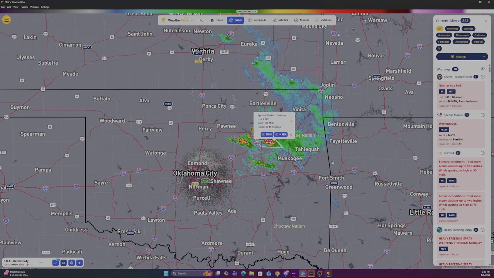Viewport: 494px width, 278px height.
Task: Toggle the Outlooks filter chip
Action: 480,35
